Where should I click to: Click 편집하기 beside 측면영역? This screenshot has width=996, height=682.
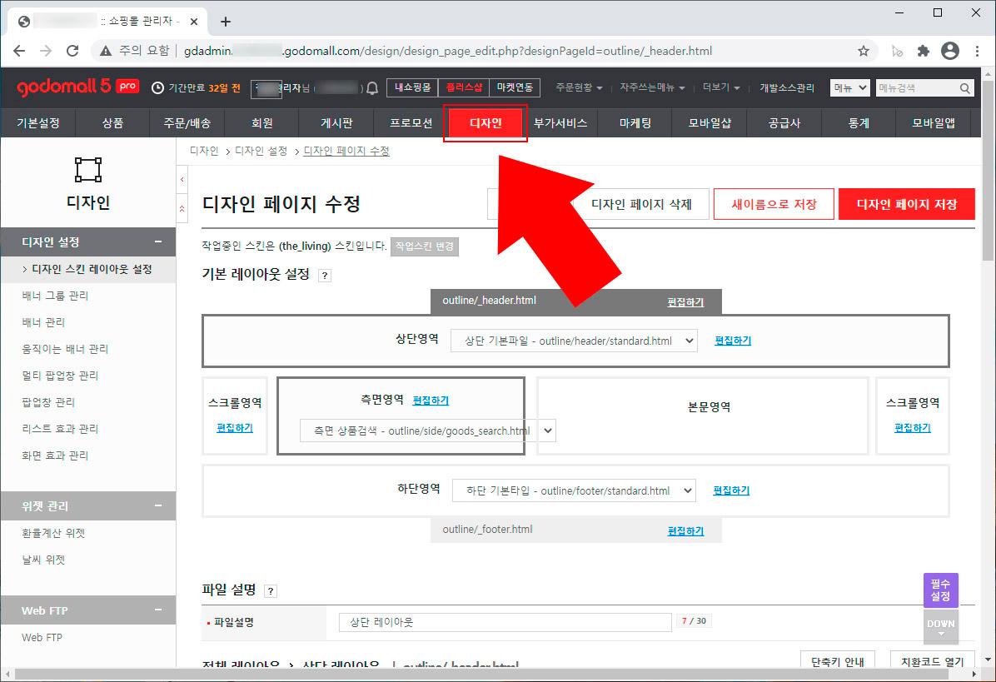(431, 401)
